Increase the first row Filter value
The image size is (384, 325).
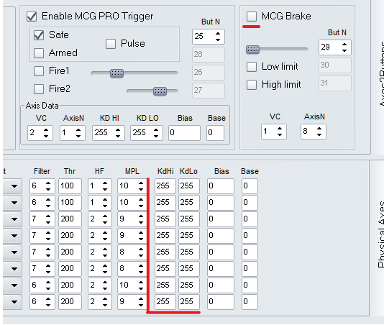48,183
